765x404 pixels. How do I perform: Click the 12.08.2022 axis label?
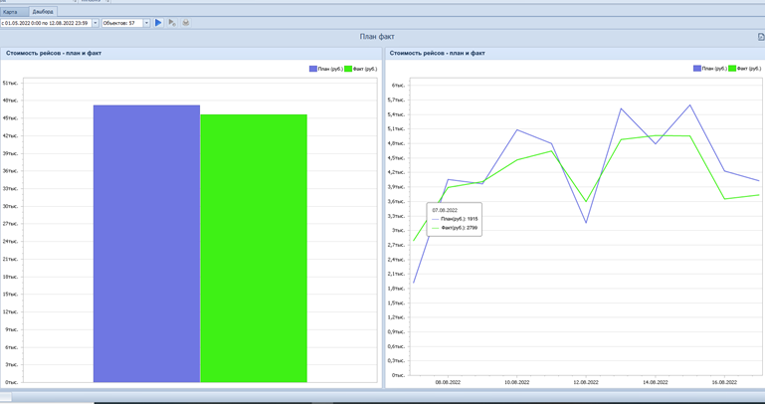click(586, 382)
